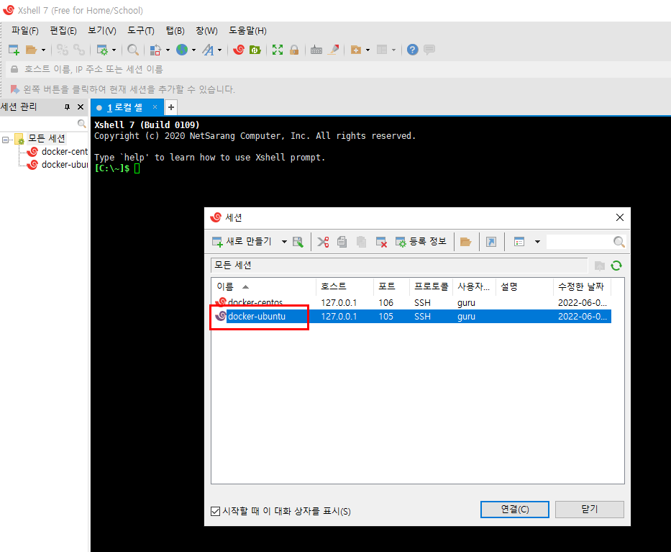Pin the 세션 관리 panel
Viewport: 671px width, 552px height.
[x=67, y=107]
